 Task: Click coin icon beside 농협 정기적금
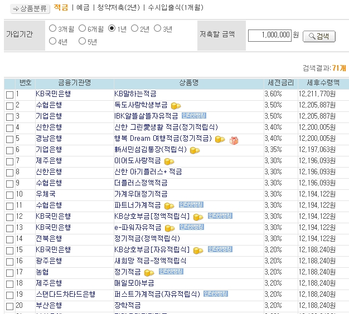(149, 273)
